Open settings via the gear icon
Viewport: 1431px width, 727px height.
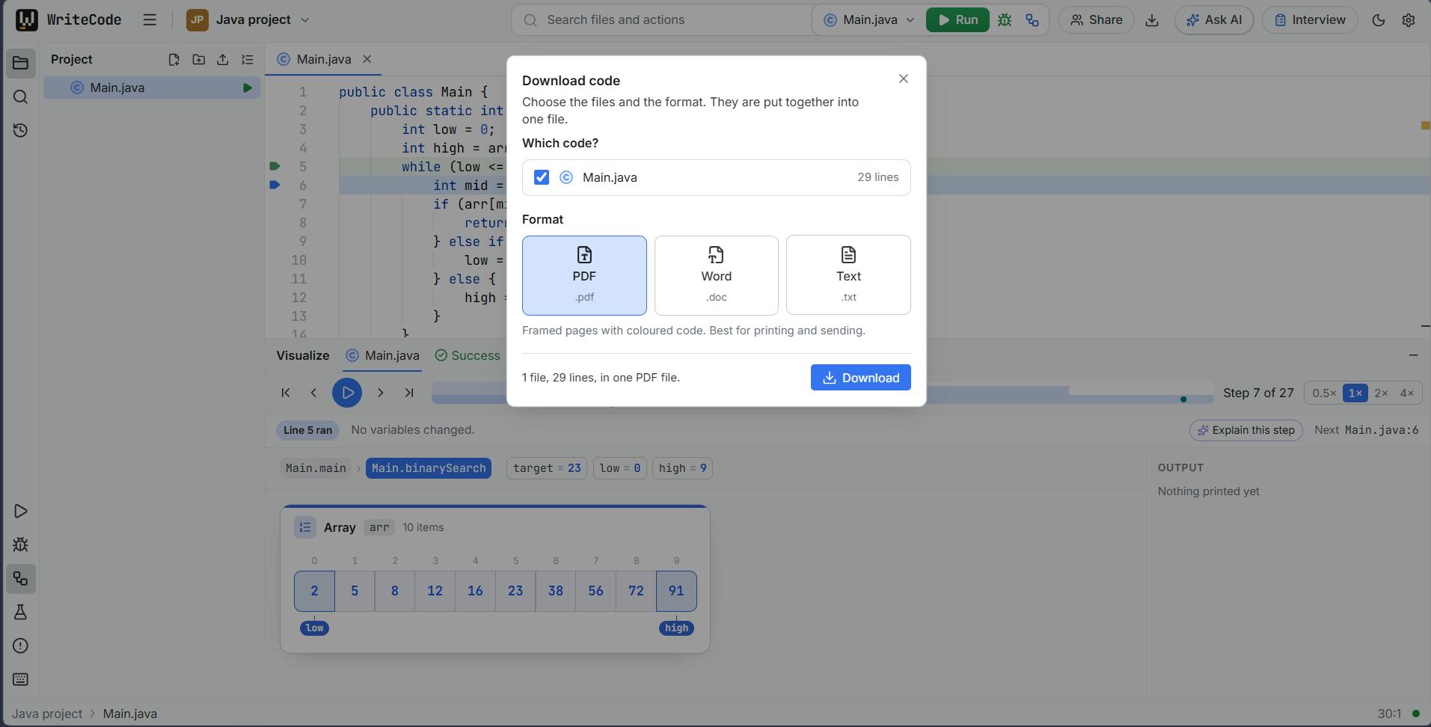(x=1409, y=20)
